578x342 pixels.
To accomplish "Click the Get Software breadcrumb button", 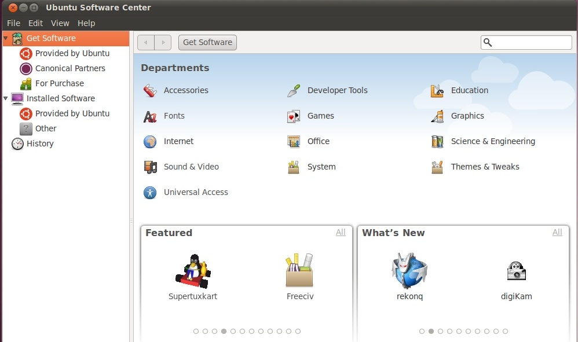I will [x=207, y=42].
